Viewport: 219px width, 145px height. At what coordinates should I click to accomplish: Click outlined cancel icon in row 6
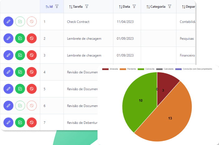(32, 106)
